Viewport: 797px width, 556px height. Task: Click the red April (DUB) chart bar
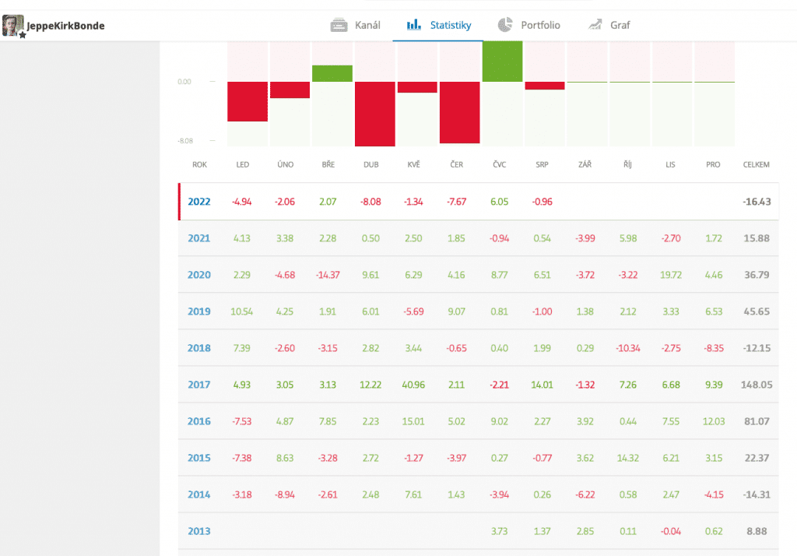tap(375, 114)
